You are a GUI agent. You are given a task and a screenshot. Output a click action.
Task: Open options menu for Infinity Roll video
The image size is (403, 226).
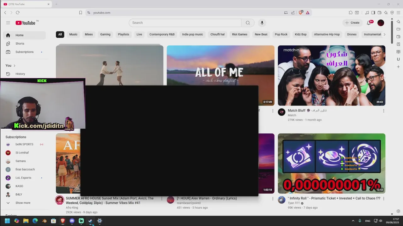point(383,199)
